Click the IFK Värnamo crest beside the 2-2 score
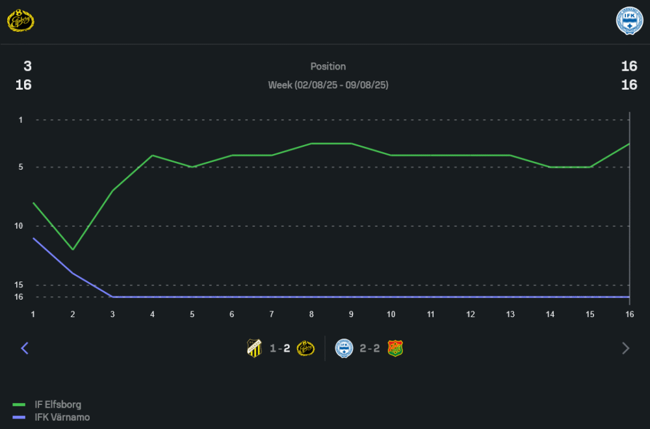This screenshot has height=429, width=650. [344, 348]
